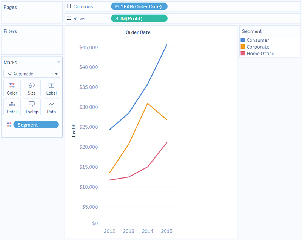Select the 2014 axis label
The image size is (302, 240).
(x=148, y=231)
